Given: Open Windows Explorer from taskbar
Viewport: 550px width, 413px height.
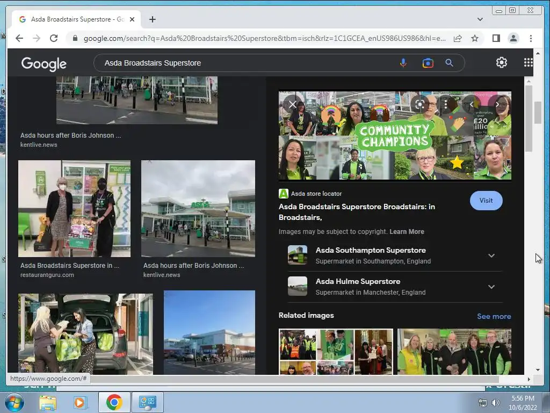Looking at the screenshot, I should point(48,402).
